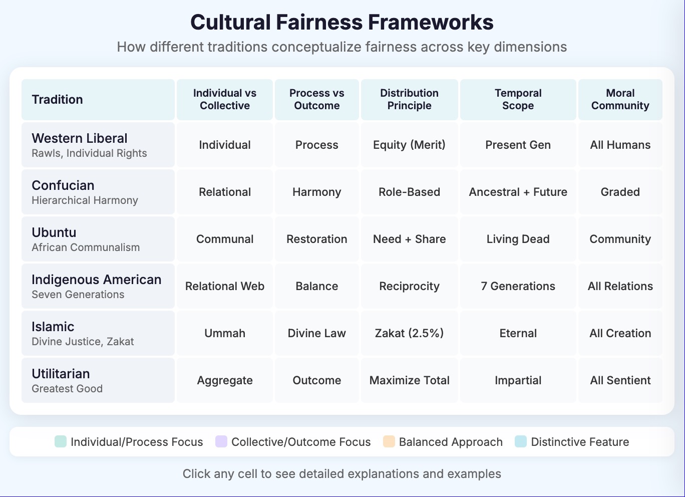685x497 pixels.
Task: Click the Individual/Process Focus legend swatch
Action: point(60,441)
